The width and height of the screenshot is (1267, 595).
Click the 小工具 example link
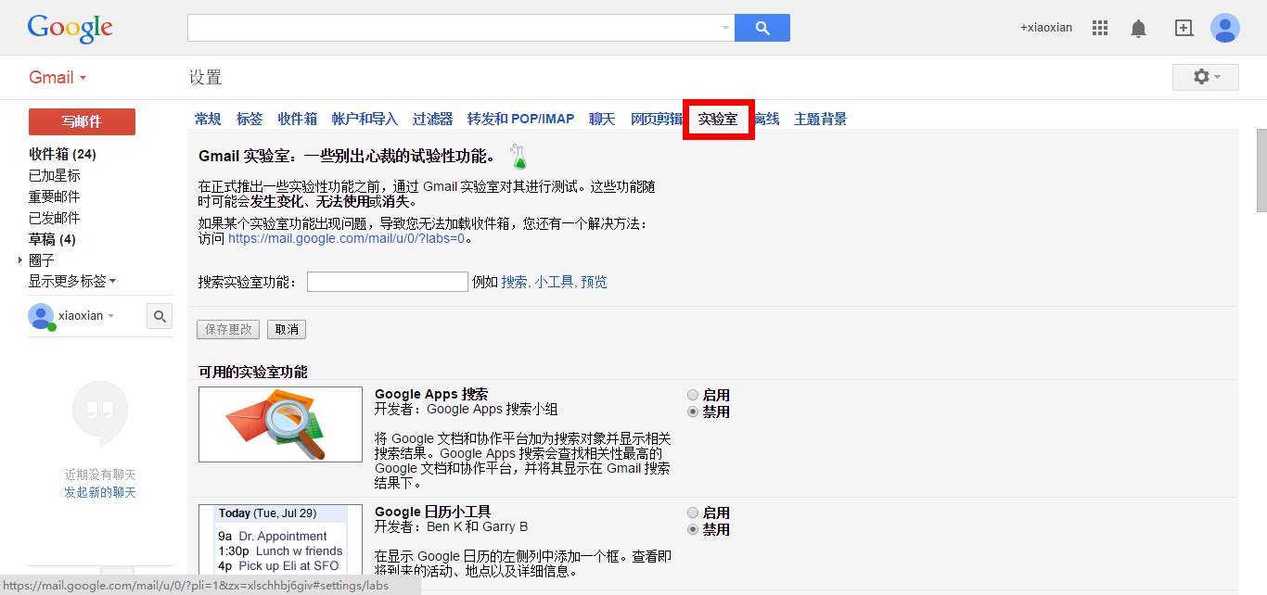554,282
